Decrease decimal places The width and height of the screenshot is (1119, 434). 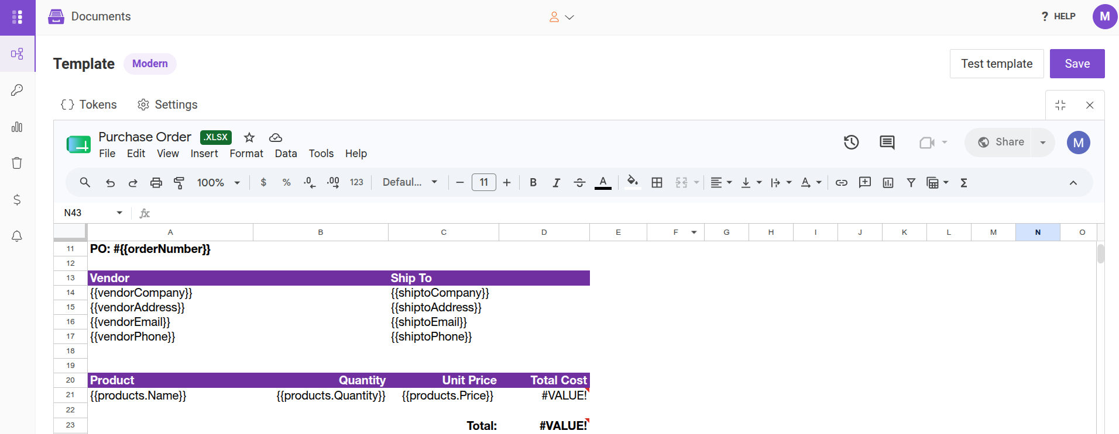(x=310, y=182)
